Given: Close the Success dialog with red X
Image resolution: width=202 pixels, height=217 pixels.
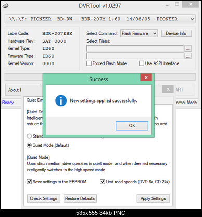Looking at the screenshot, I should coord(146,78).
